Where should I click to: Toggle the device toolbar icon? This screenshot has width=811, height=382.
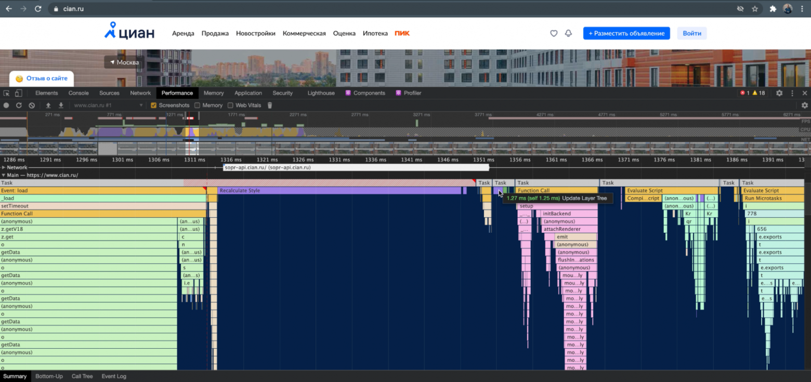[19, 93]
